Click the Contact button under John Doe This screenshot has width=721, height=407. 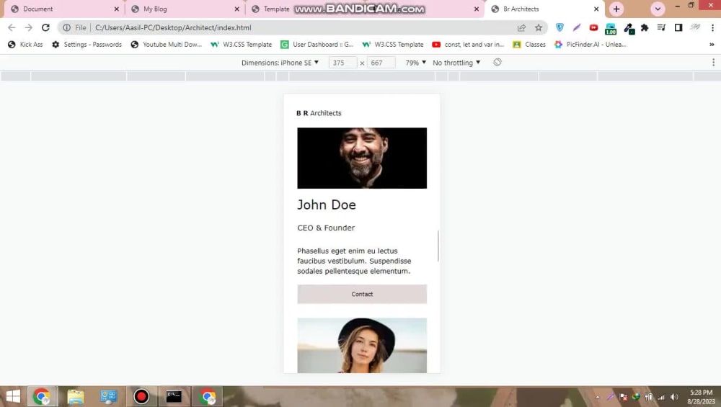click(362, 294)
